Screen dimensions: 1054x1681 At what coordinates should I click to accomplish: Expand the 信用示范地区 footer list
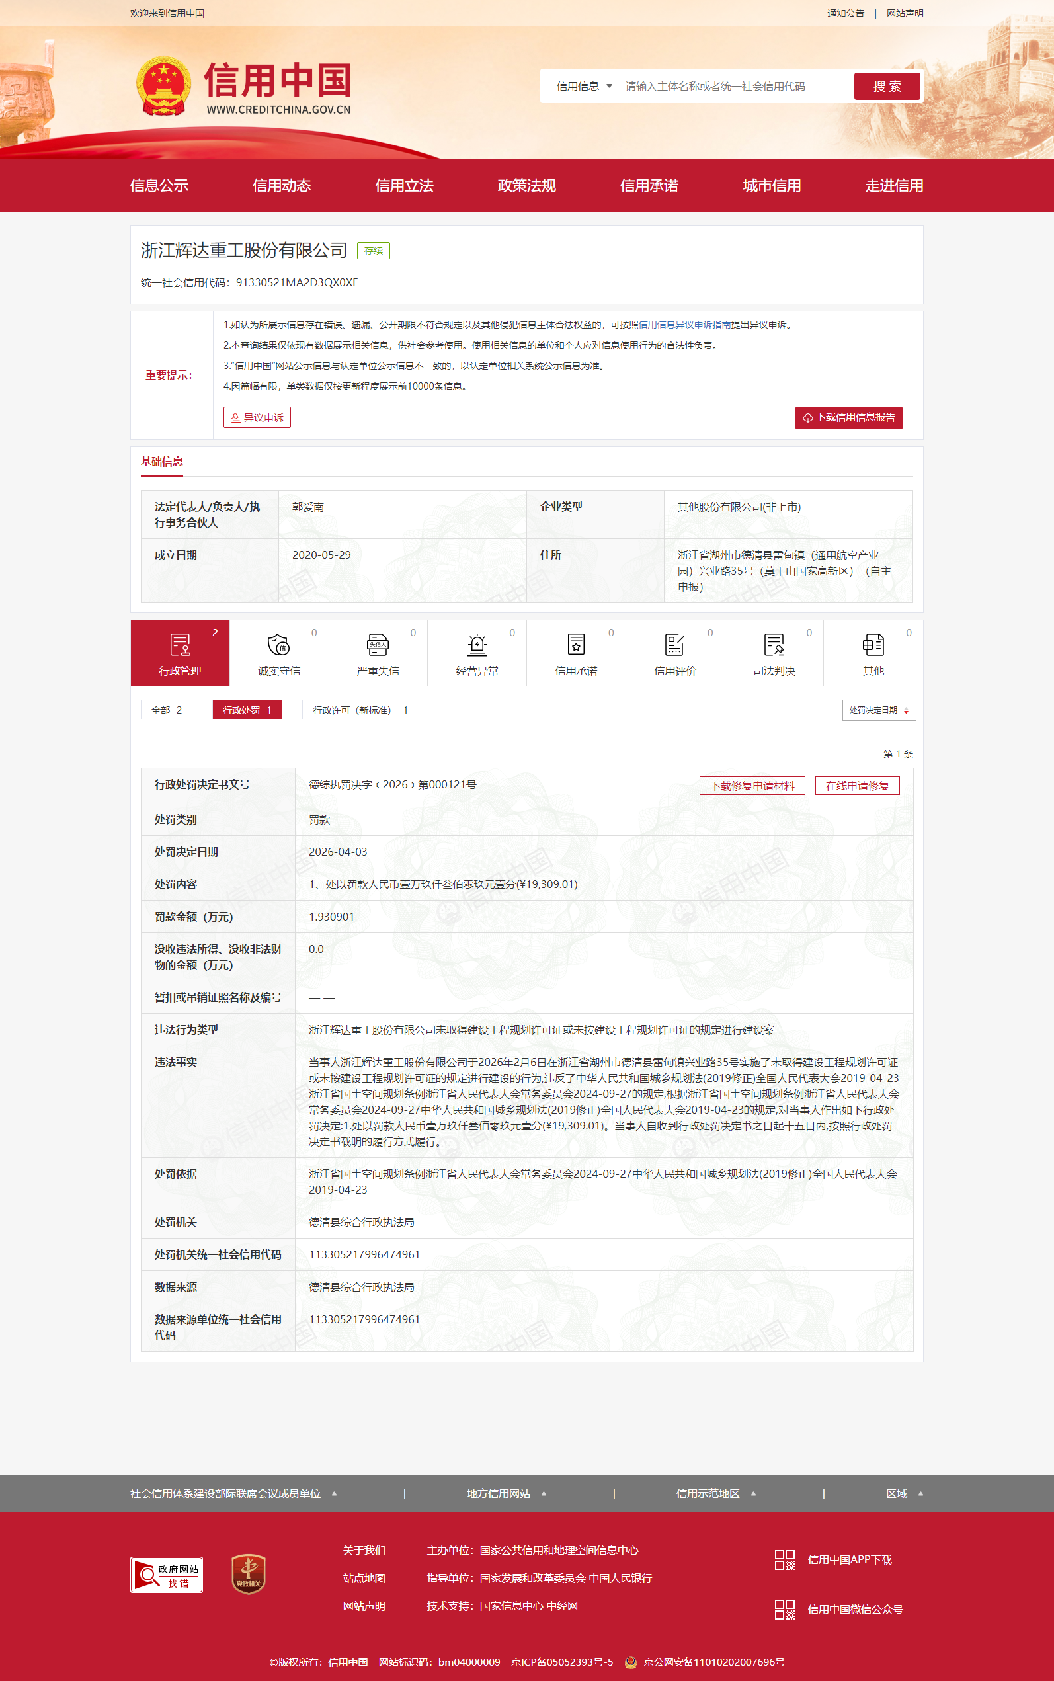[x=715, y=1493]
